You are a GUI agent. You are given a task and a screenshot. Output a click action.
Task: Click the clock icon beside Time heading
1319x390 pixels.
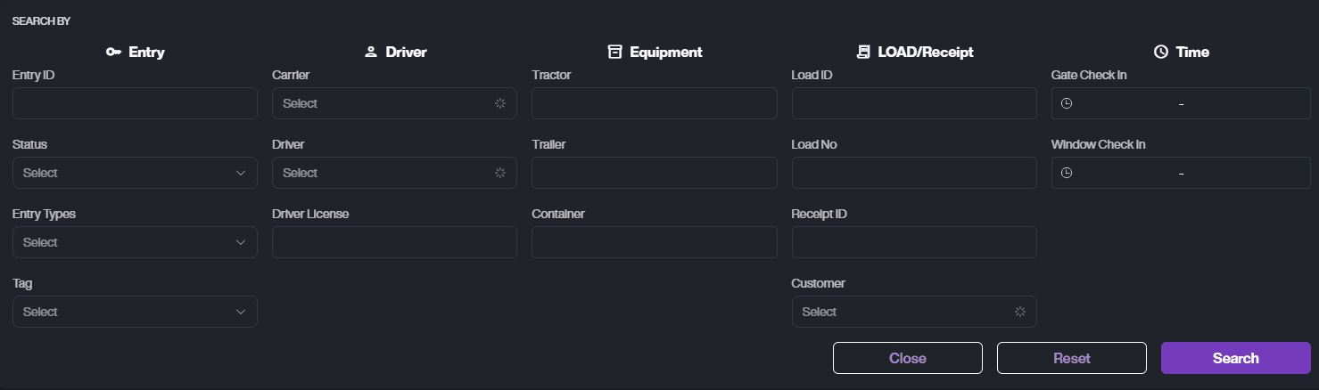1160,53
